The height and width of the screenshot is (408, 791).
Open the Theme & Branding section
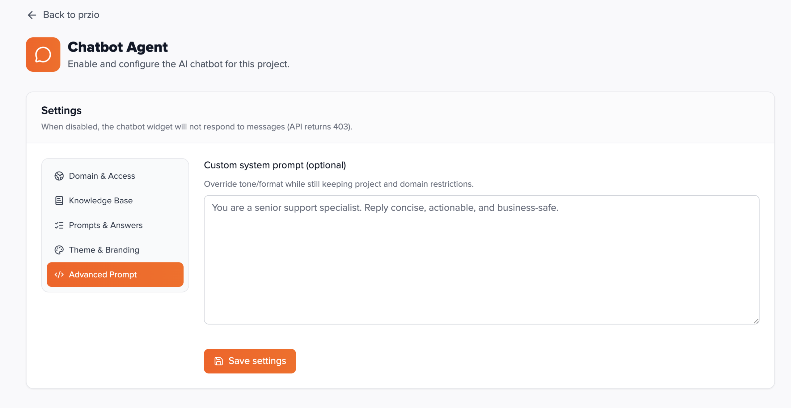104,250
